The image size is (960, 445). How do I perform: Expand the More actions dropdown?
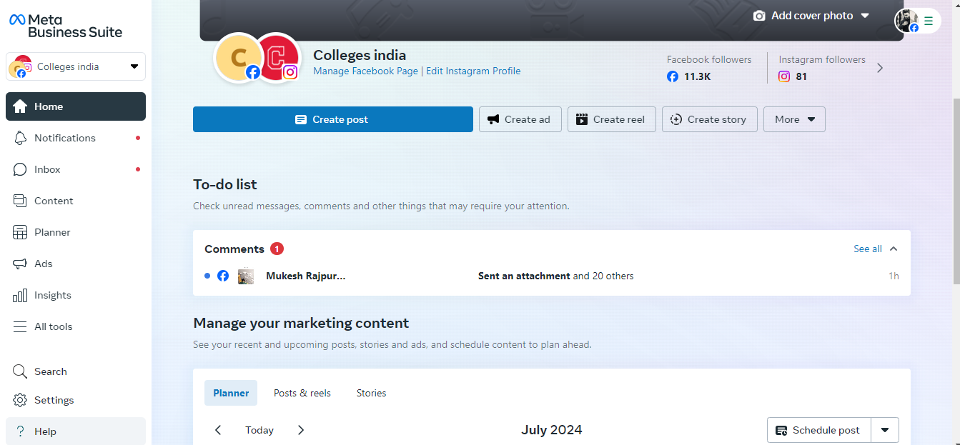coord(794,119)
